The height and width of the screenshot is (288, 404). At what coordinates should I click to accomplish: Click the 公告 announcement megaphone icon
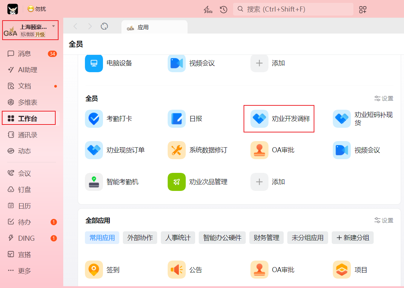tap(177, 270)
